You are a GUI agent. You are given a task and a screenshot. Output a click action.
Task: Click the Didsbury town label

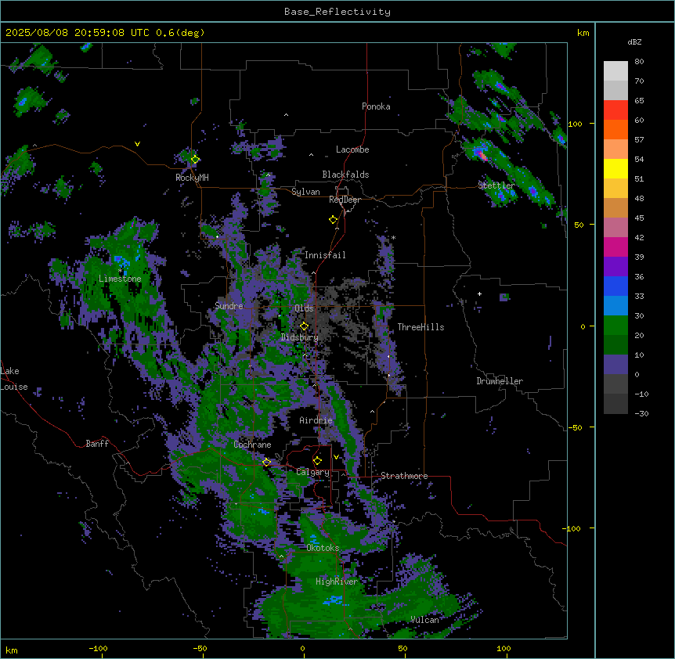click(x=300, y=337)
